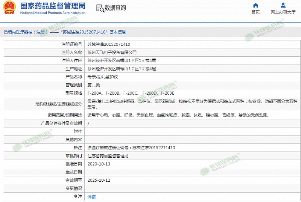Click the model spec row F-200A to F-200E
This screenshot has height=202, width=301.
[x=131, y=93]
